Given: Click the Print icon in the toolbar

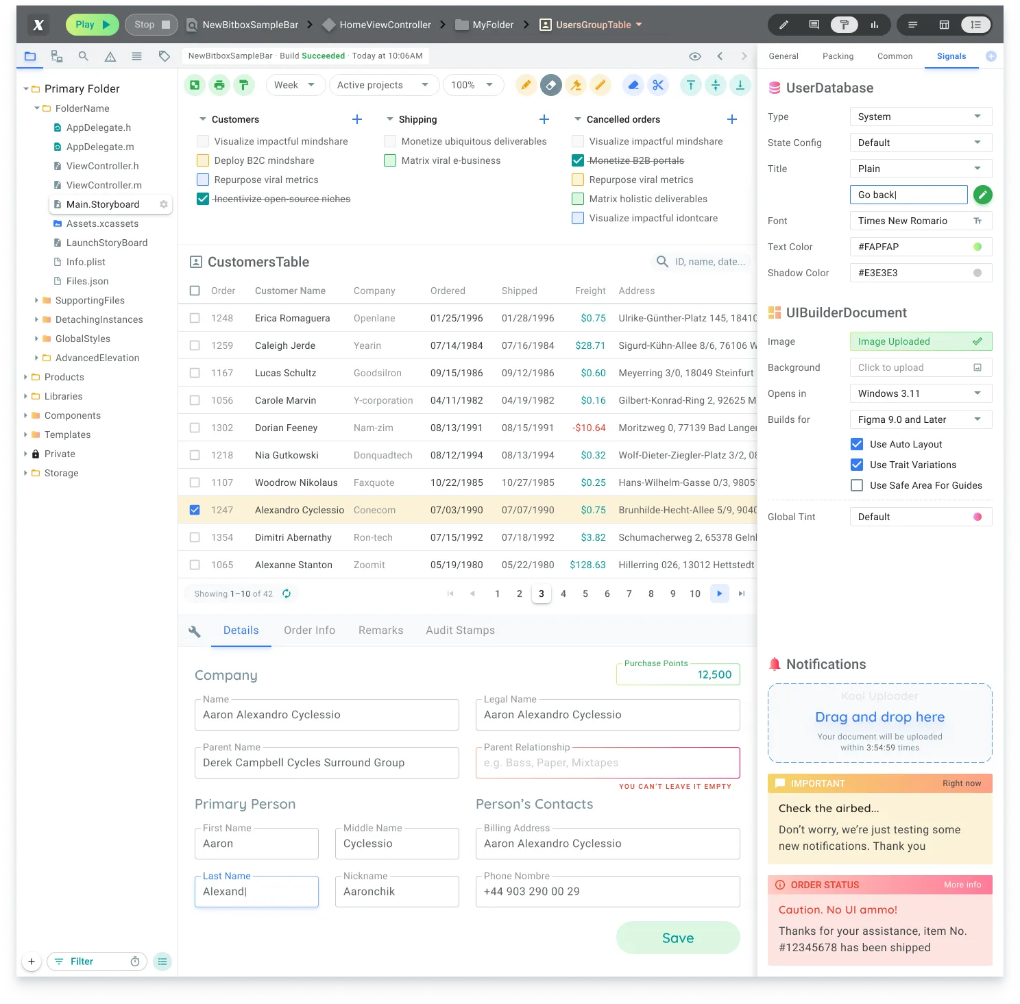Looking at the screenshot, I should point(219,85).
